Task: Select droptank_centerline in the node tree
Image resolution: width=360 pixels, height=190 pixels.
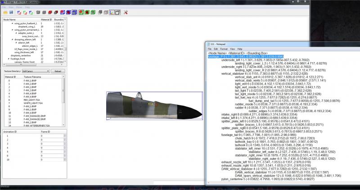Action: pyautogui.click(x=21, y=55)
